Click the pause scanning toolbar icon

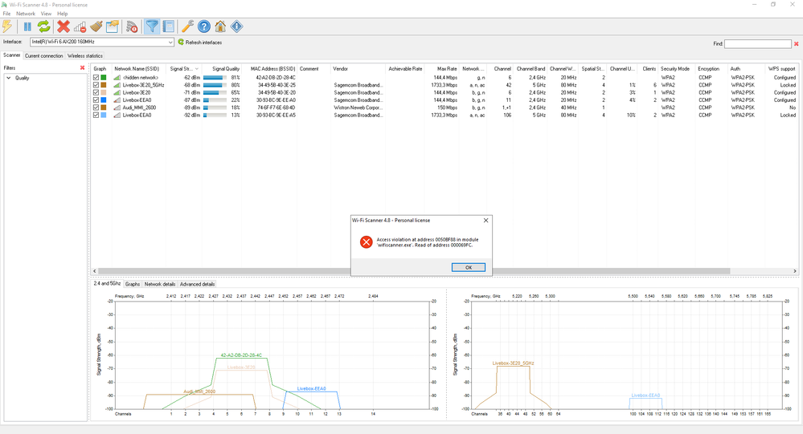27,27
